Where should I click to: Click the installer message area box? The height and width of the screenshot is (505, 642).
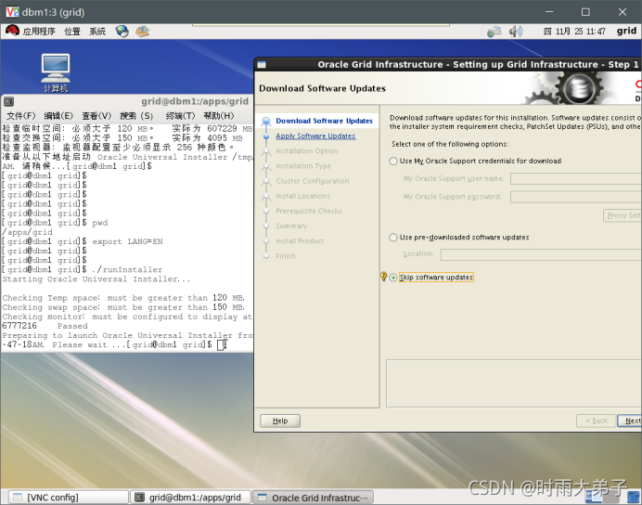pyautogui.click(x=514, y=383)
